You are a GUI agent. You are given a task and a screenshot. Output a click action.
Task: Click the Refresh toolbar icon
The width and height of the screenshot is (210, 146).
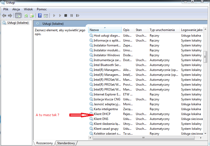point(26,15)
